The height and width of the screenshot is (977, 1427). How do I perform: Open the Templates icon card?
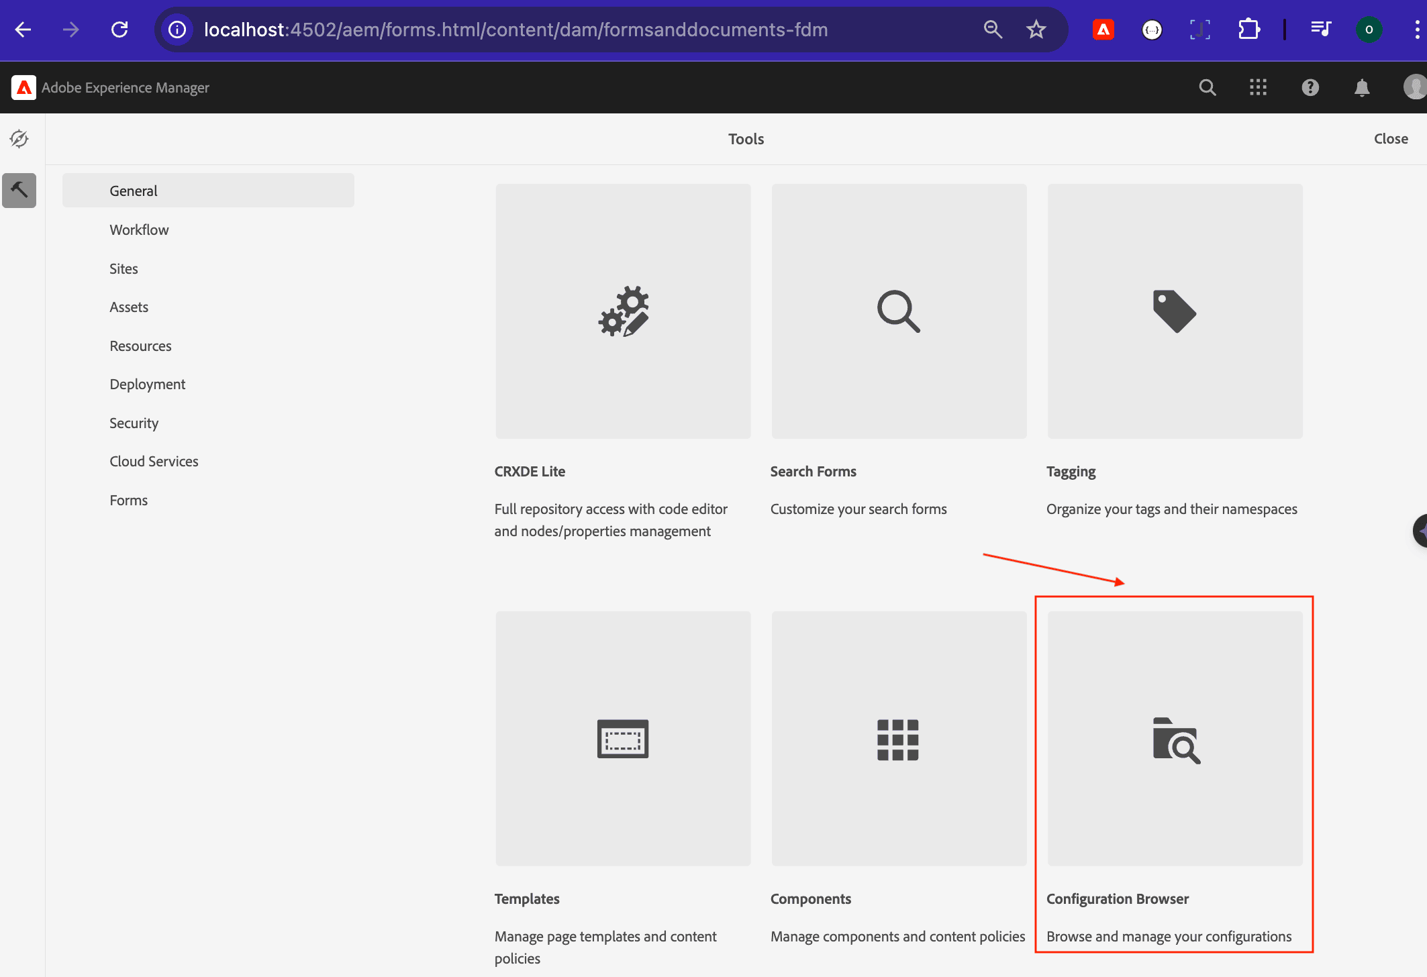coord(623,738)
